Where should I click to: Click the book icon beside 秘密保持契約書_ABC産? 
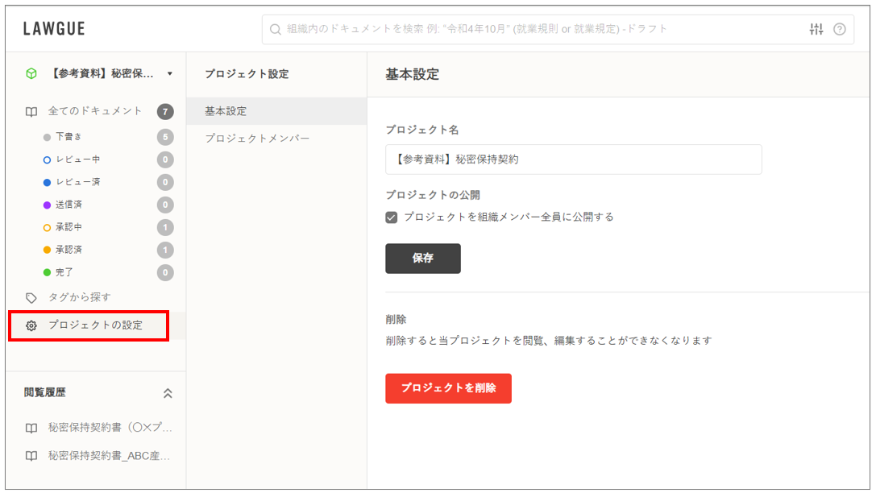[31, 455]
